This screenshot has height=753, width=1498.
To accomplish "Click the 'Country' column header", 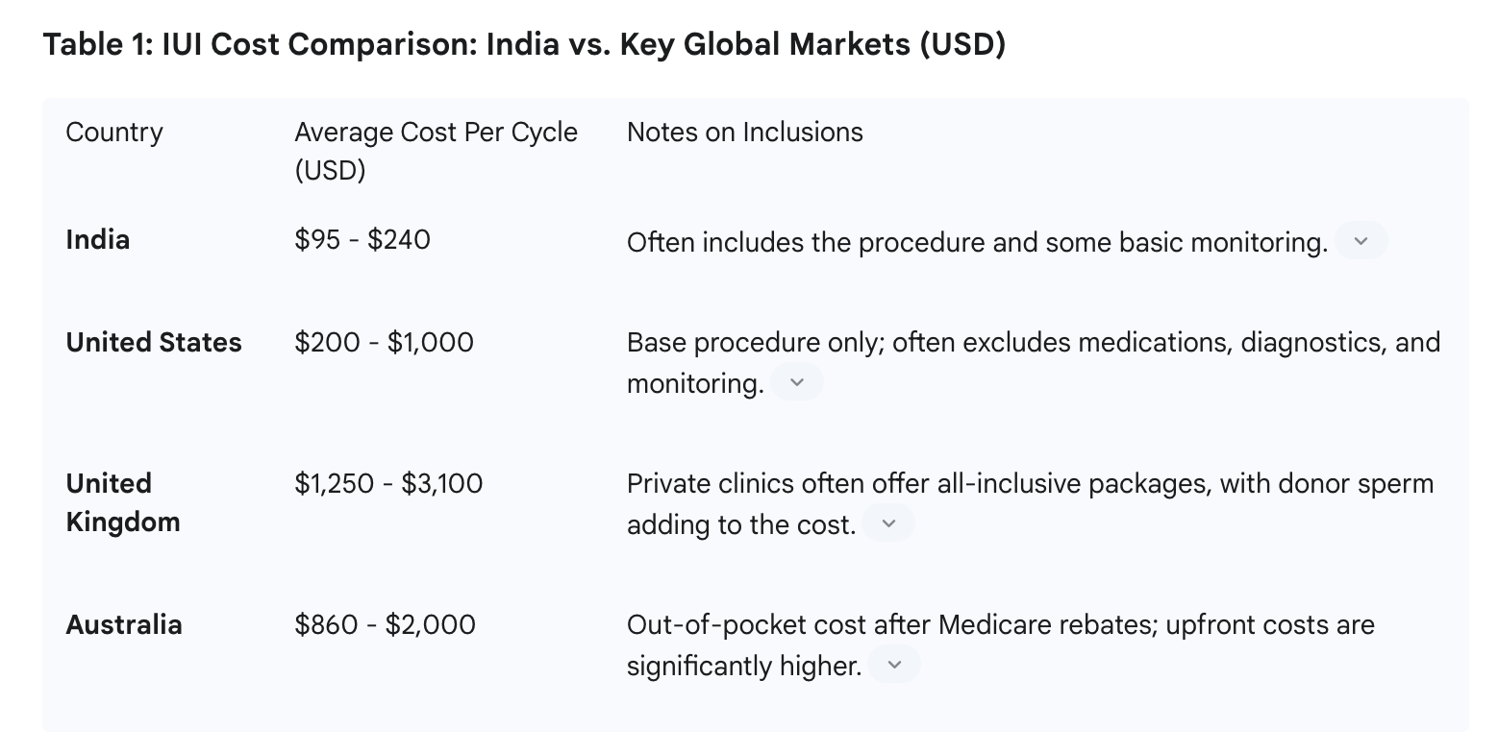I will tap(114, 132).
